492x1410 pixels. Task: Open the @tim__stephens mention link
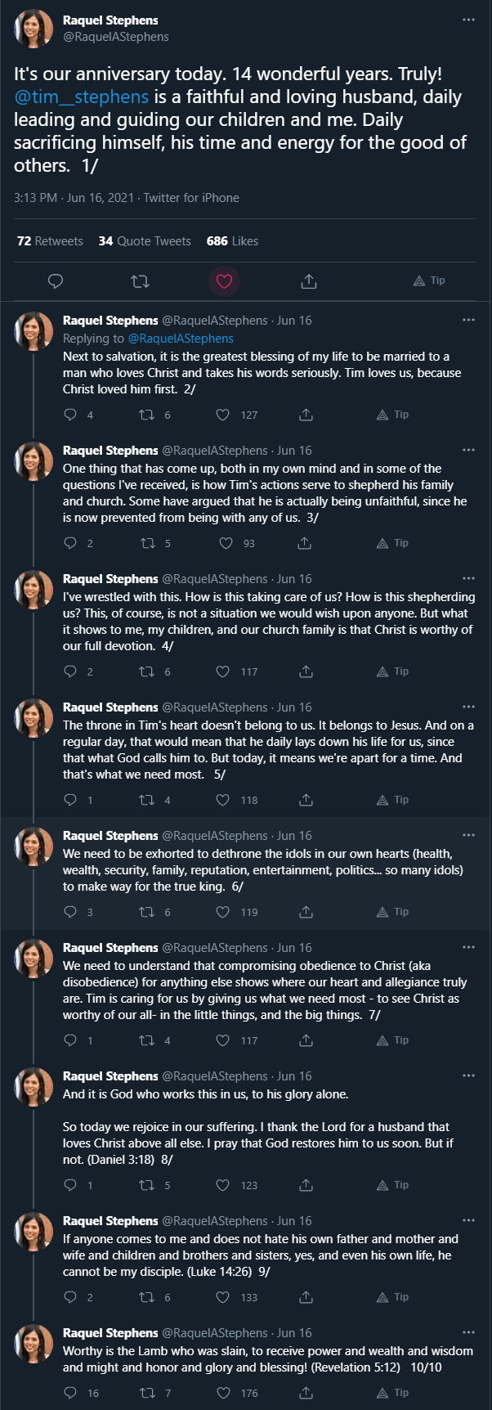click(x=82, y=97)
